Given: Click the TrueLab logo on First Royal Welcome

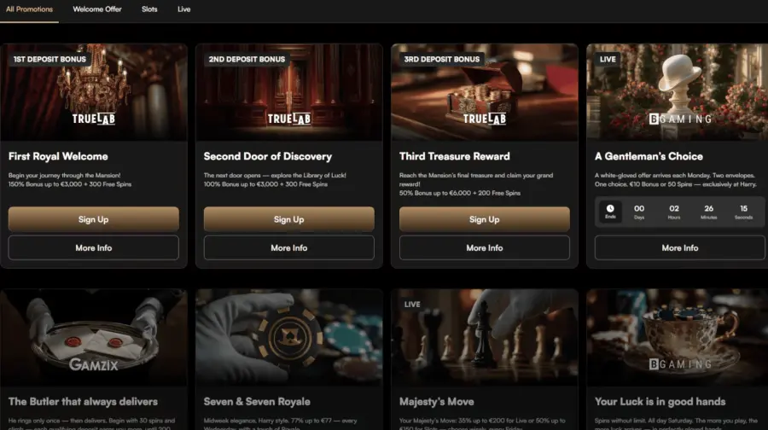Looking at the screenshot, I should [94, 119].
